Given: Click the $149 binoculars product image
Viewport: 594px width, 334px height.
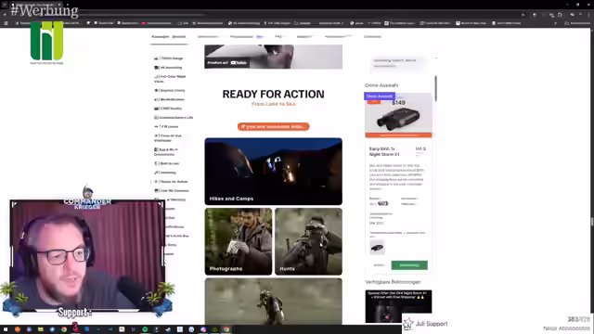Looking at the screenshot, I should coord(398,115).
